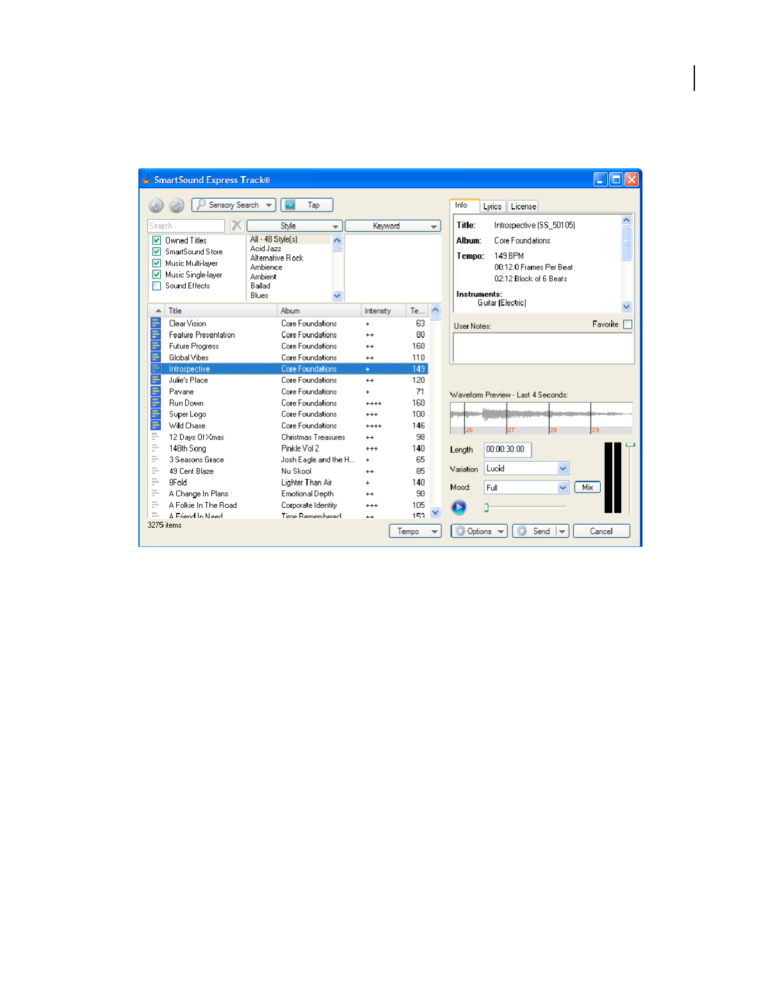Click multi-layer icon beside Pavane
The image size is (784, 1003).
pyautogui.click(x=156, y=391)
